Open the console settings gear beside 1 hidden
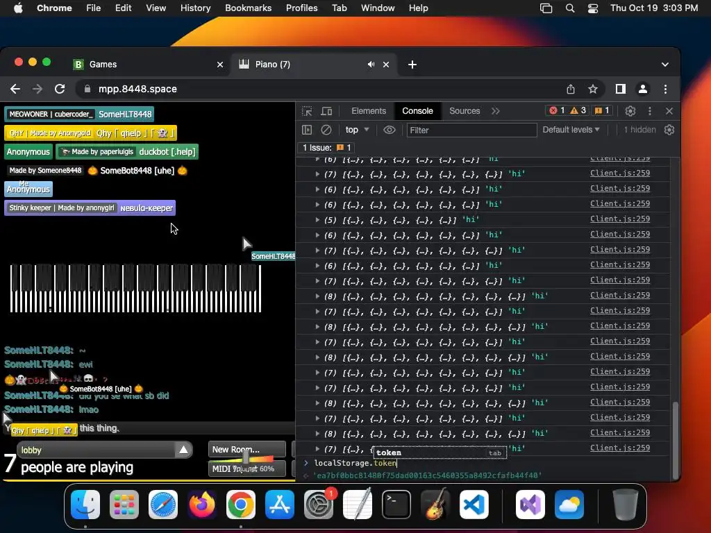The width and height of the screenshot is (711, 533). tap(669, 130)
